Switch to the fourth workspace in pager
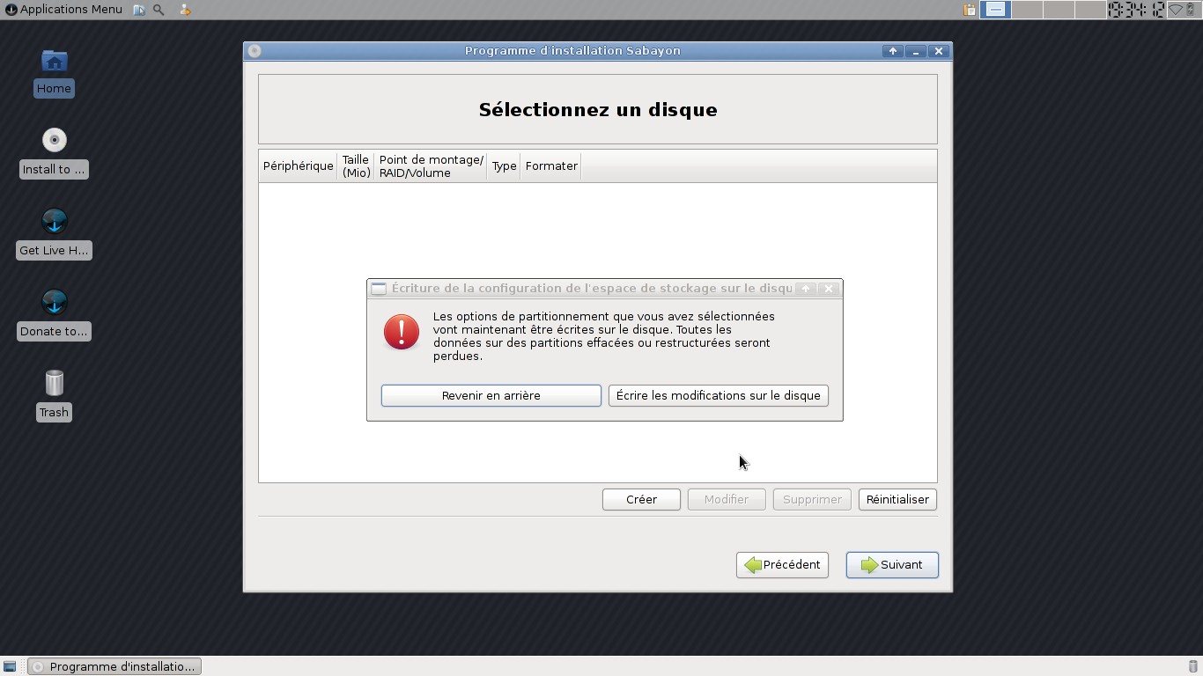 point(1090,10)
